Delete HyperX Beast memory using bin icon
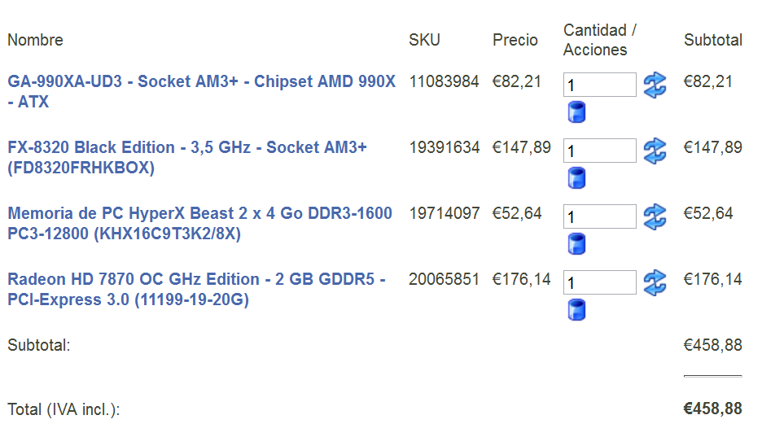This screenshot has width=762, height=437. pos(577,243)
